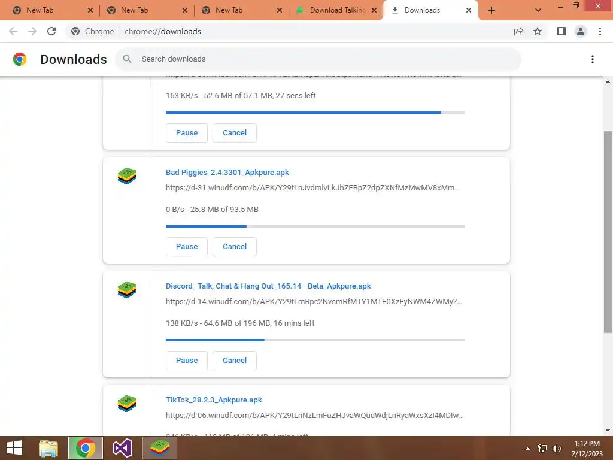Click the Chrome site info chip in the address bar
Screen dimensions: 613x460
click(x=93, y=31)
